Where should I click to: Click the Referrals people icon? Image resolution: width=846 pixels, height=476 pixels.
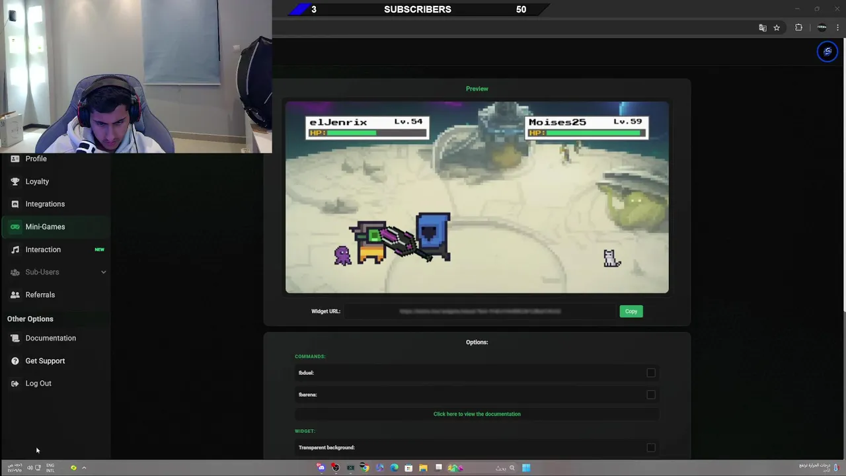(x=15, y=295)
